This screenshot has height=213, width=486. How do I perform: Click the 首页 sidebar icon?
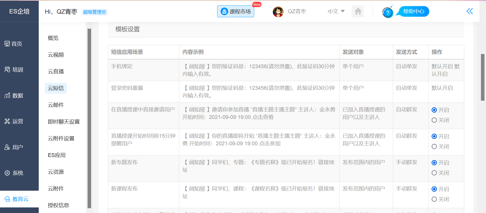[7, 44]
